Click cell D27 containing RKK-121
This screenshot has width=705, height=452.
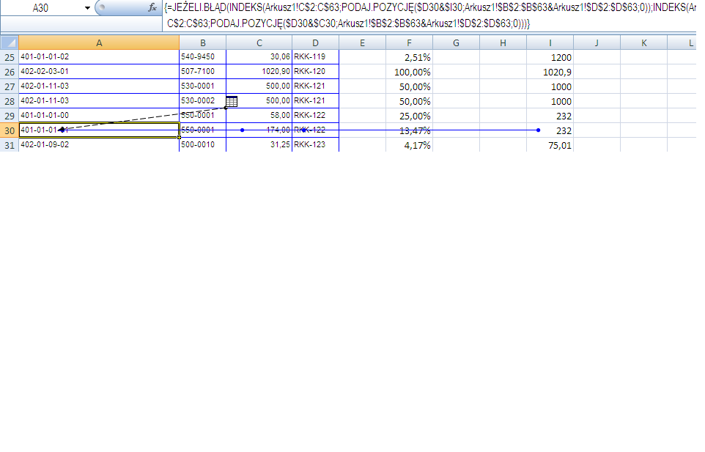coord(316,86)
